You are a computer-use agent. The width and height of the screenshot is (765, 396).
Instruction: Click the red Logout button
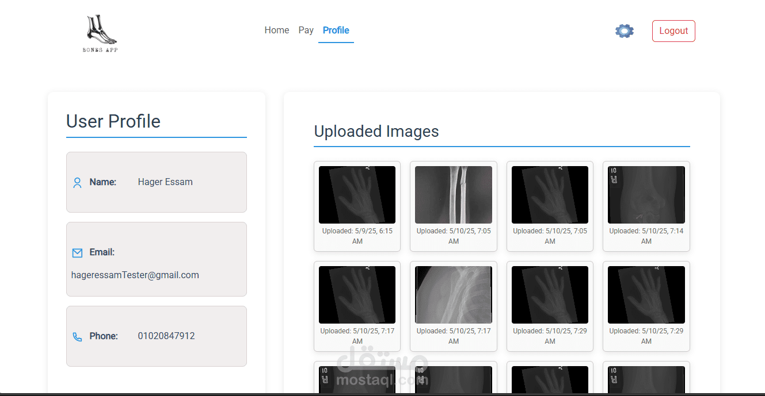(673, 31)
